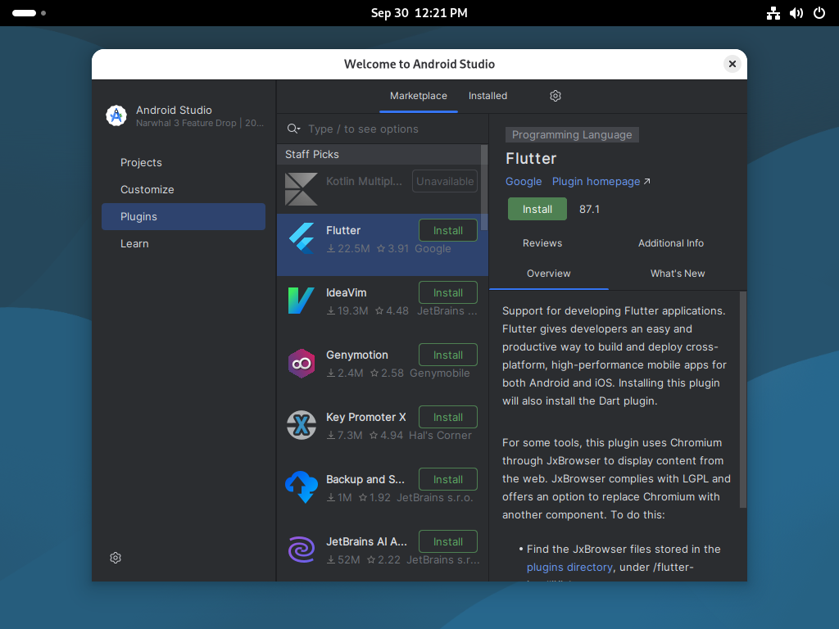This screenshot has width=839, height=629.
Task: Select the Backup and Sync plugin icon
Action: pos(301,487)
